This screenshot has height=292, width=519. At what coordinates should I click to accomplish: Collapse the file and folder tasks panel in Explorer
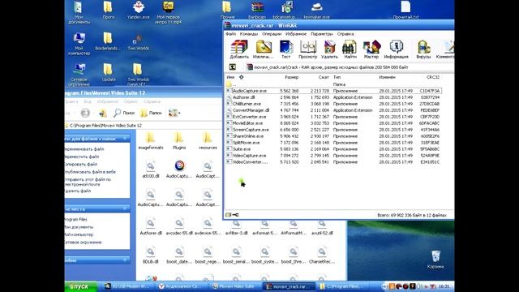coord(125,139)
